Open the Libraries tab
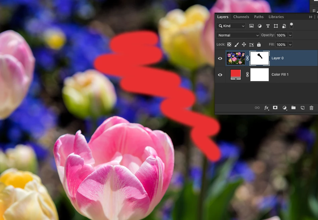The width and height of the screenshot is (318, 220). [276, 17]
